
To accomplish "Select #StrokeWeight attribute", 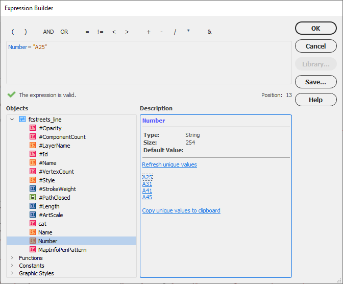I will click(57, 189).
